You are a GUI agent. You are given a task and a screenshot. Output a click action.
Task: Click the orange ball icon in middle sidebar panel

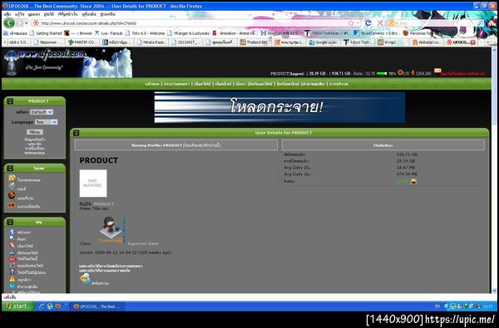point(12,195)
